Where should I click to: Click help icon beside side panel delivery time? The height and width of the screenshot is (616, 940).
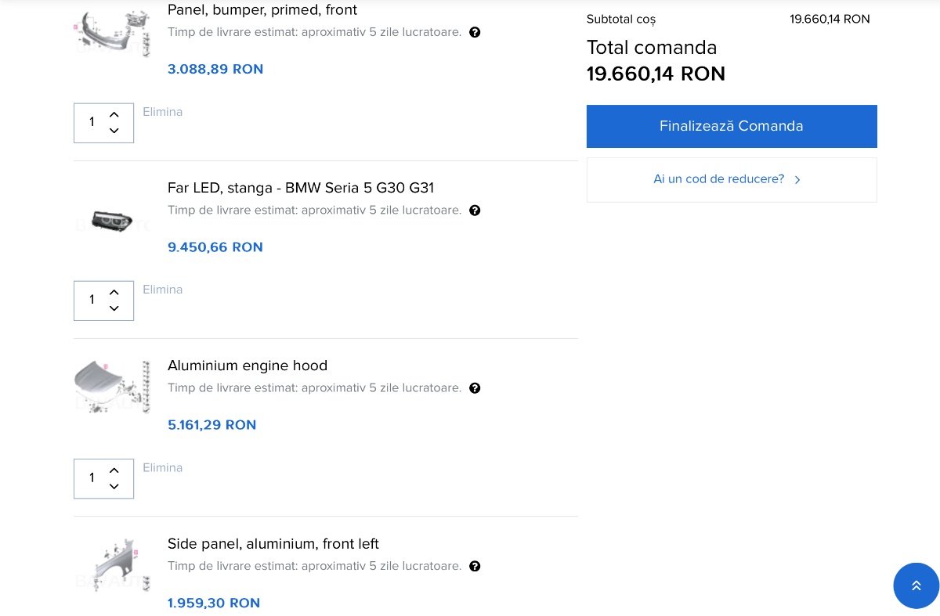click(475, 566)
